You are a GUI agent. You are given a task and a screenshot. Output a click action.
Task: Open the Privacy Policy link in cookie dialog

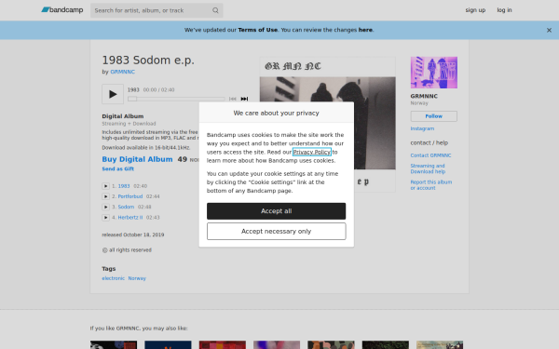coord(312,152)
